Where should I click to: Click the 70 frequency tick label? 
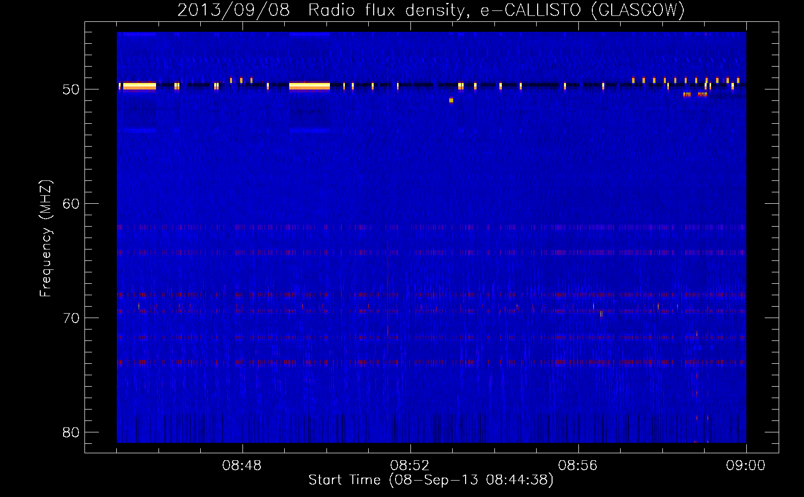click(x=71, y=318)
